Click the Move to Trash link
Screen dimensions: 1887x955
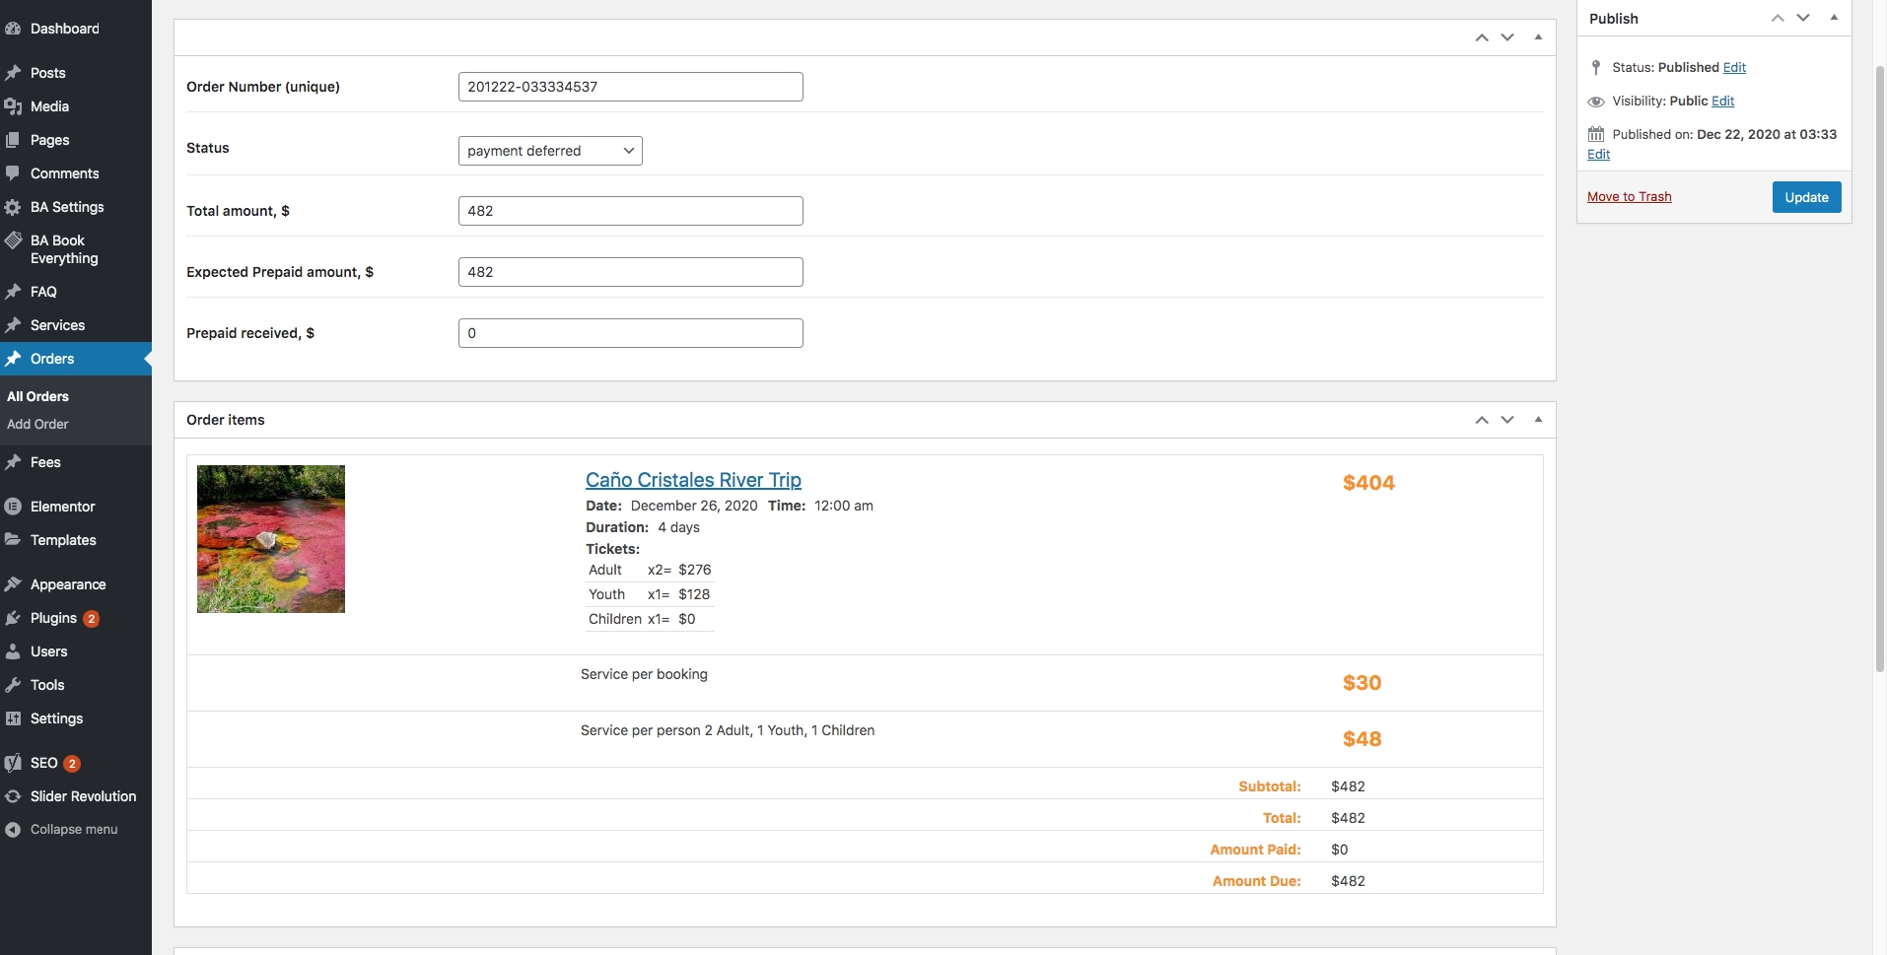[x=1629, y=197]
